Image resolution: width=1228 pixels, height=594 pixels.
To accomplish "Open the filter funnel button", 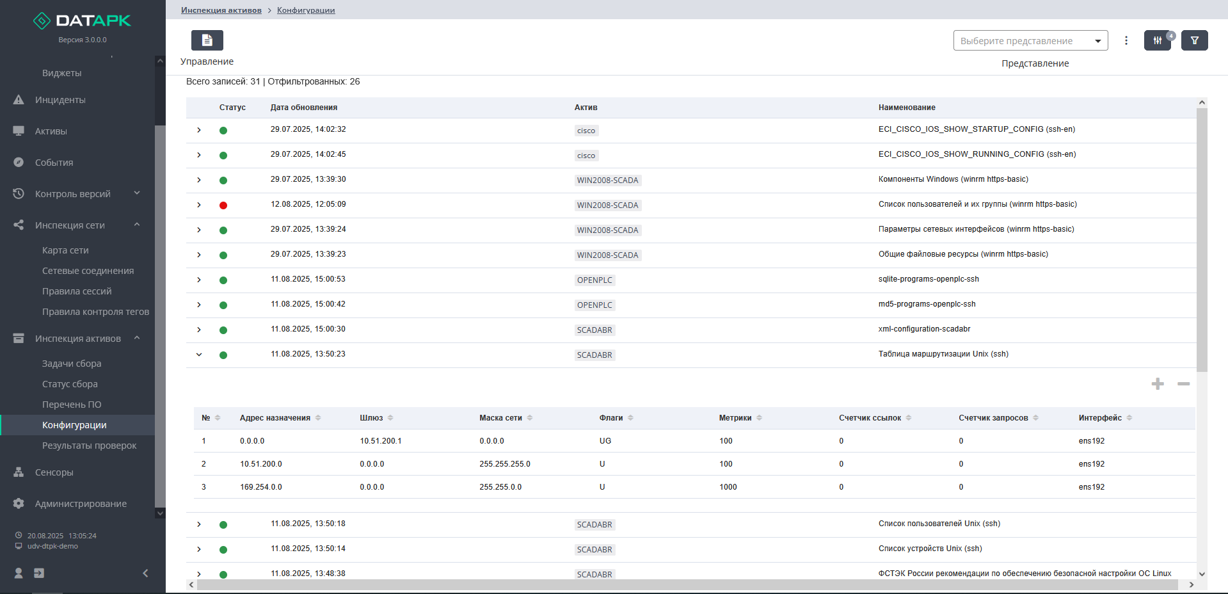I will (x=1195, y=40).
